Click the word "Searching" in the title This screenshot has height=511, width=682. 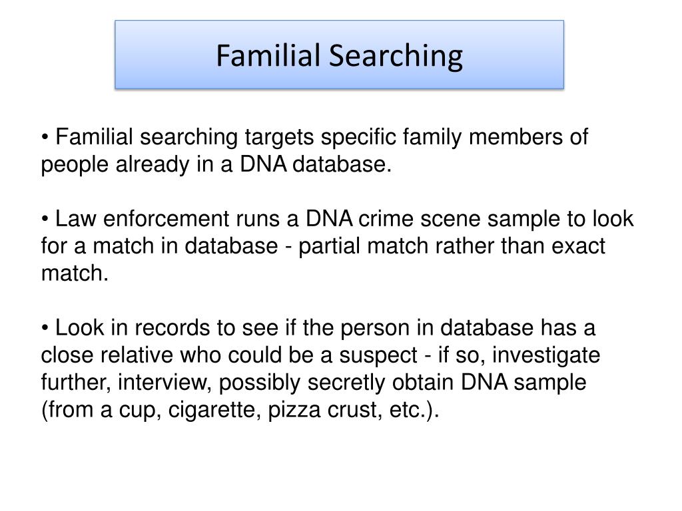[x=396, y=56]
